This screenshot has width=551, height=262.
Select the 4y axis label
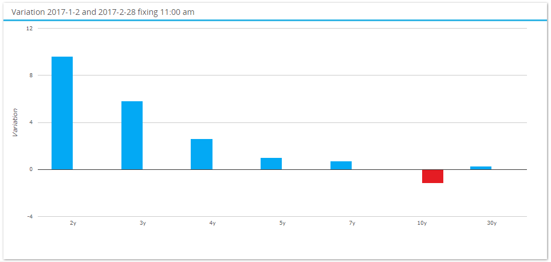[x=212, y=223]
